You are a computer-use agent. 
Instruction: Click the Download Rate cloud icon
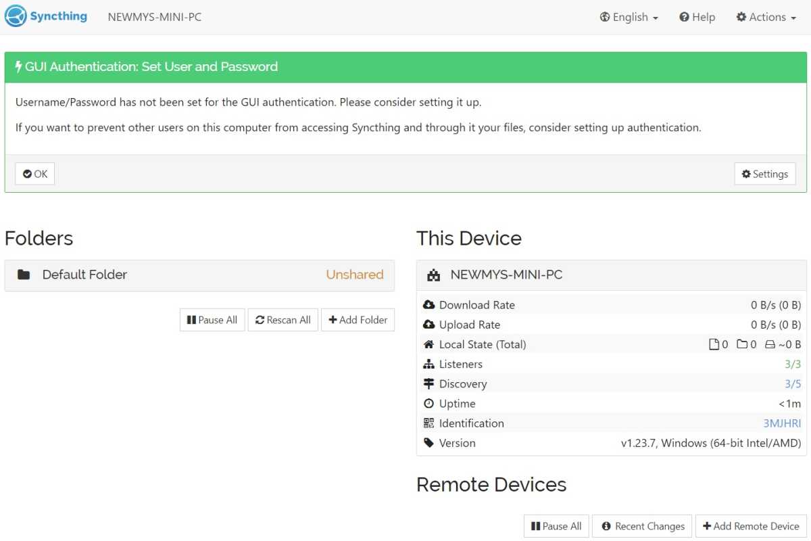[428, 305]
